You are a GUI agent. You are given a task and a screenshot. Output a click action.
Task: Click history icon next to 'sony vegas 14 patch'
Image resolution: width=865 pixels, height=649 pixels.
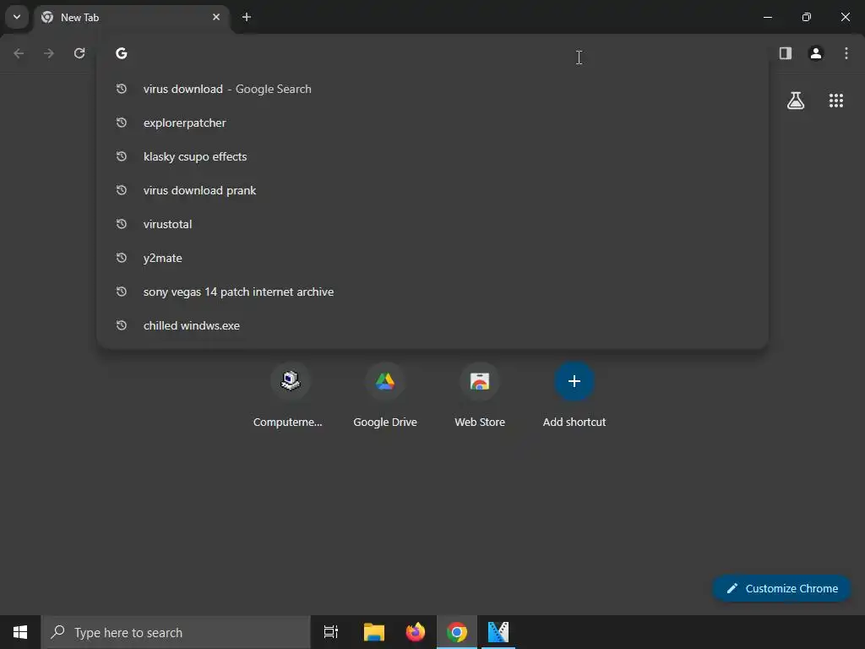point(122,292)
